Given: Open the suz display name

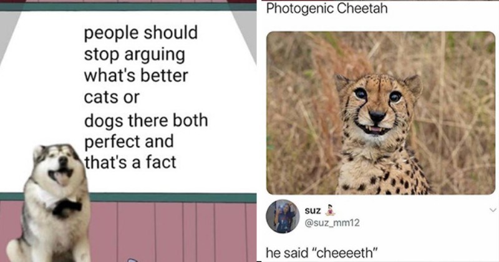Looking at the screenshot, I should point(312,210).
